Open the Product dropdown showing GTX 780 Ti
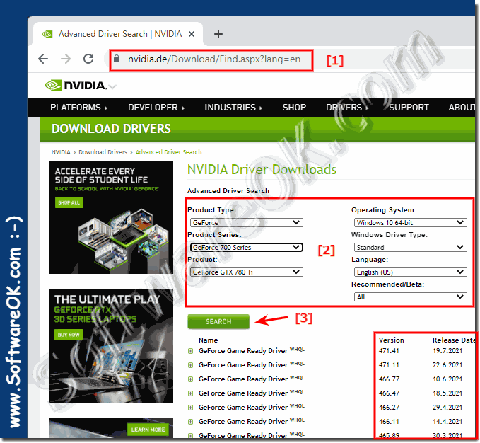The image size is (480, 443). point(247,272)
